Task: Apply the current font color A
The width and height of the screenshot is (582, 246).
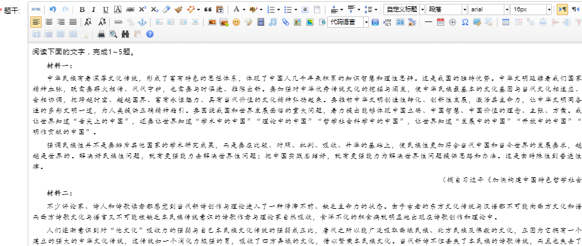Action: point(236,9)
